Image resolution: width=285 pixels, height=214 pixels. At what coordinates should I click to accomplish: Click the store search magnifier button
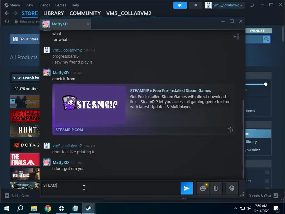coord(266,39)
